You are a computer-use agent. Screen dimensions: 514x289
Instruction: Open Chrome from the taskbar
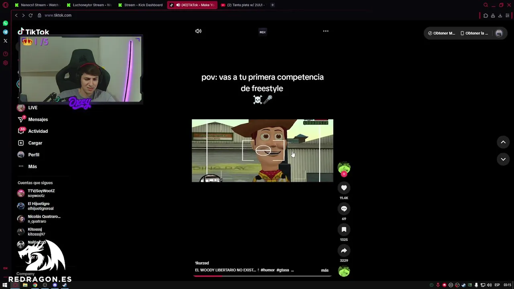point(35,285)
